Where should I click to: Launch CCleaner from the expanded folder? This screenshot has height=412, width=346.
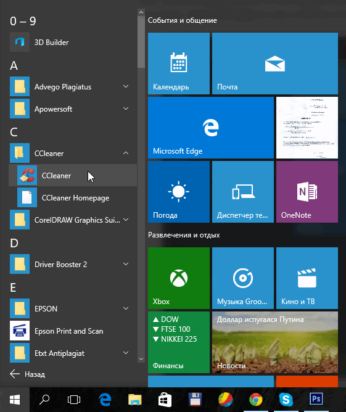(73, 175)
